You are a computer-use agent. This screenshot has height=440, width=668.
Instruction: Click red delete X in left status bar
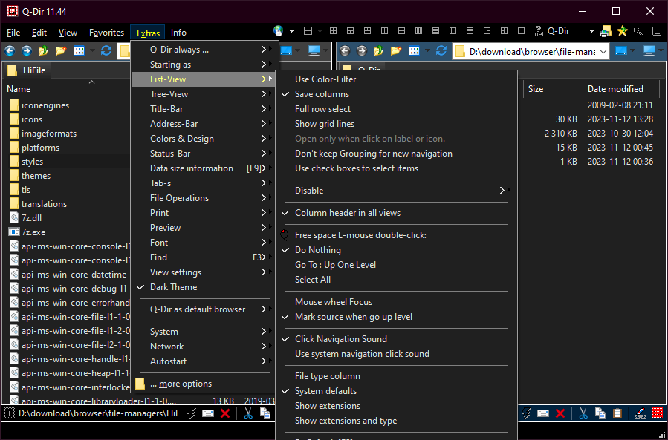click(x=225, y=413)
